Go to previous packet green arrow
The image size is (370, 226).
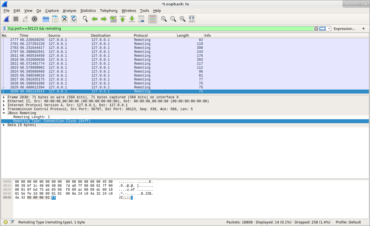pos(95,19)
